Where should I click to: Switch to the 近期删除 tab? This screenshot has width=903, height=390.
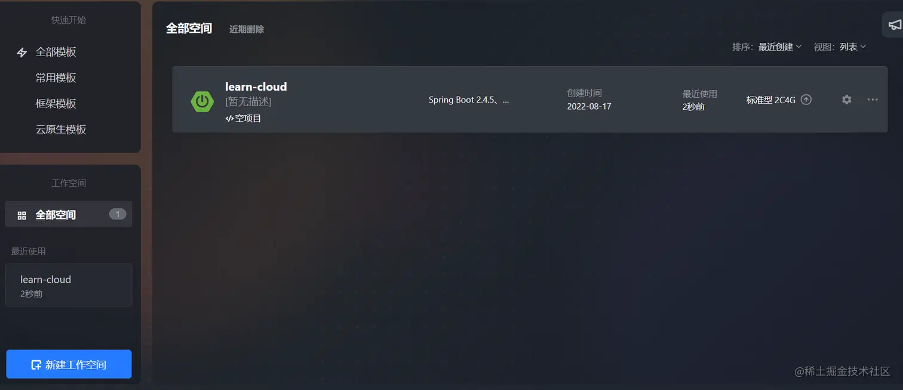click(x=247, y=29)
